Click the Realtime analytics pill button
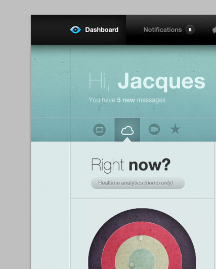Image resolution: width=216 pixels, height=269 pixels. 138,183
